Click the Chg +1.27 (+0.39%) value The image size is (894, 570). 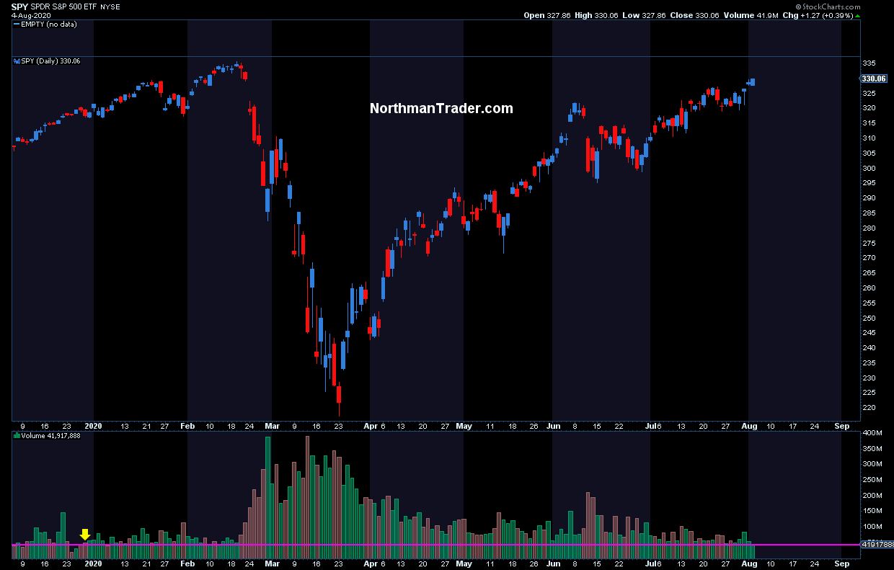(x=818, y=15)
